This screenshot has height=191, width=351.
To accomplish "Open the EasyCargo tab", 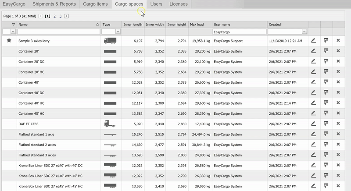I will click(x=14, y=4).
